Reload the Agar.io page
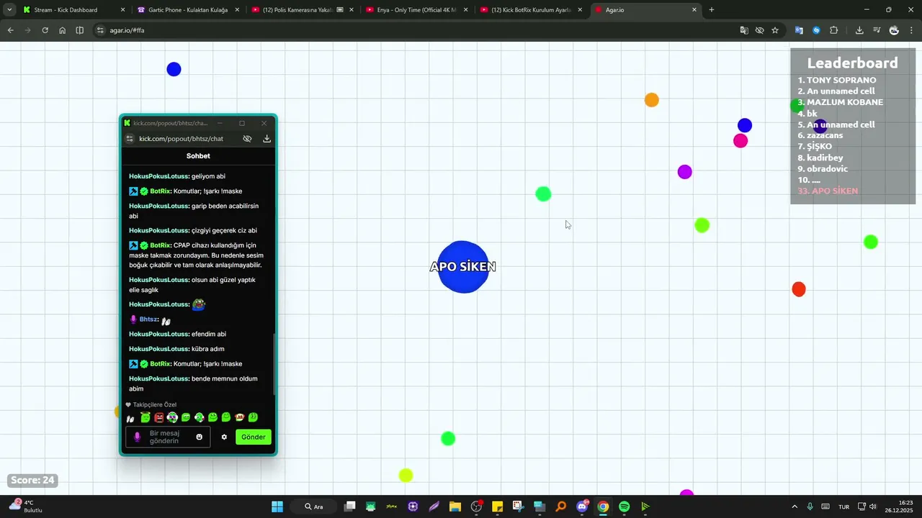The image size is (922, 518). (x=45, y=30)
